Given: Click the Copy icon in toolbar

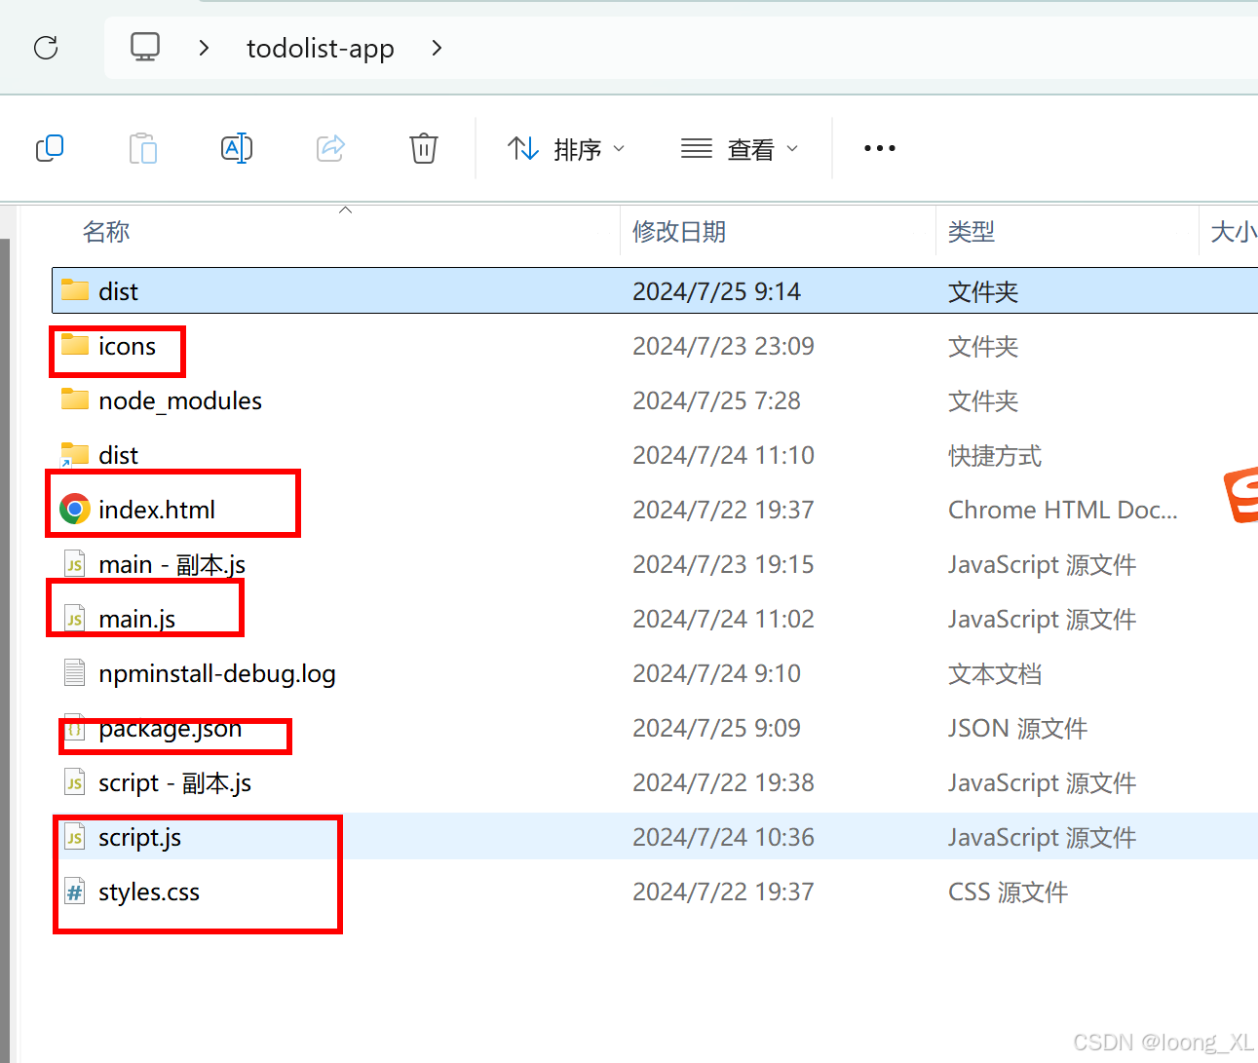Looking at the screenshot, I should click(50, 148).
